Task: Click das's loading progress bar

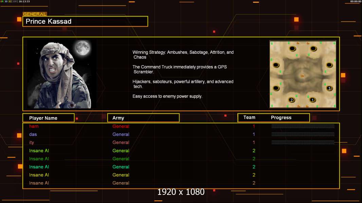Action: click(303, 134)
